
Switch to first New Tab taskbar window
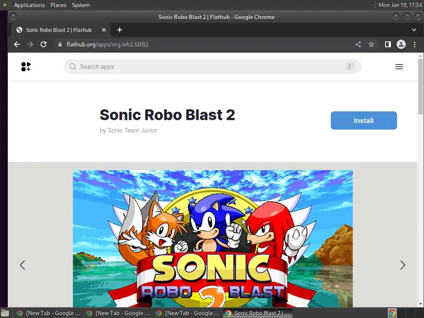coord(49,313)
